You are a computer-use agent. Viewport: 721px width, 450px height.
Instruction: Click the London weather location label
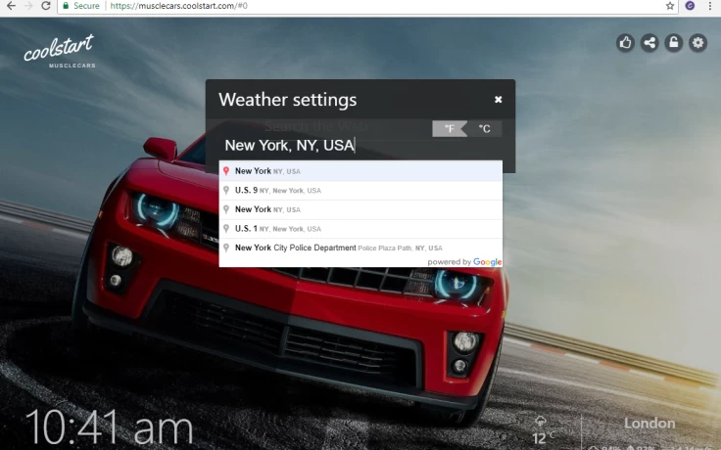pos(649,424)
